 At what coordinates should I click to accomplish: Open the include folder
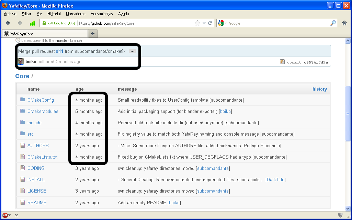[34, 123]
